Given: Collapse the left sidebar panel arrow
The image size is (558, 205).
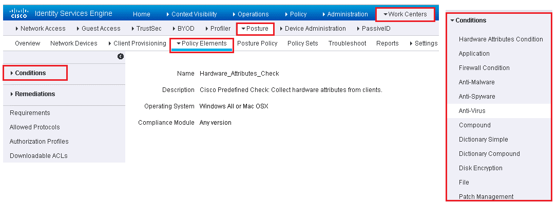Looking at the screenshot, I should tap(121, 56).
